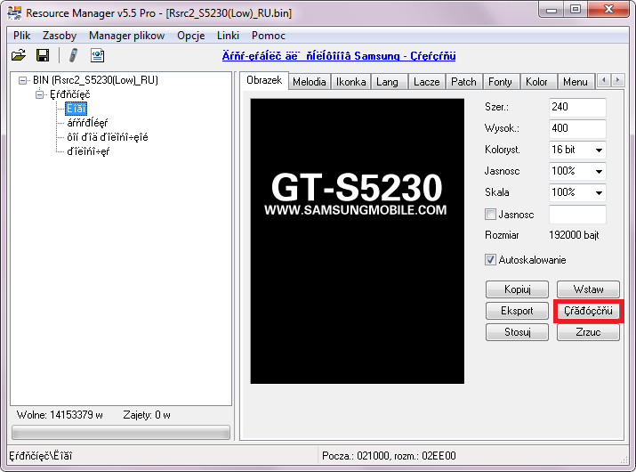Image resolution: width=636 pixels, height=472 pixels.
Task: Collapse the second-level tree node under BIN
Action: click(39, 94)
